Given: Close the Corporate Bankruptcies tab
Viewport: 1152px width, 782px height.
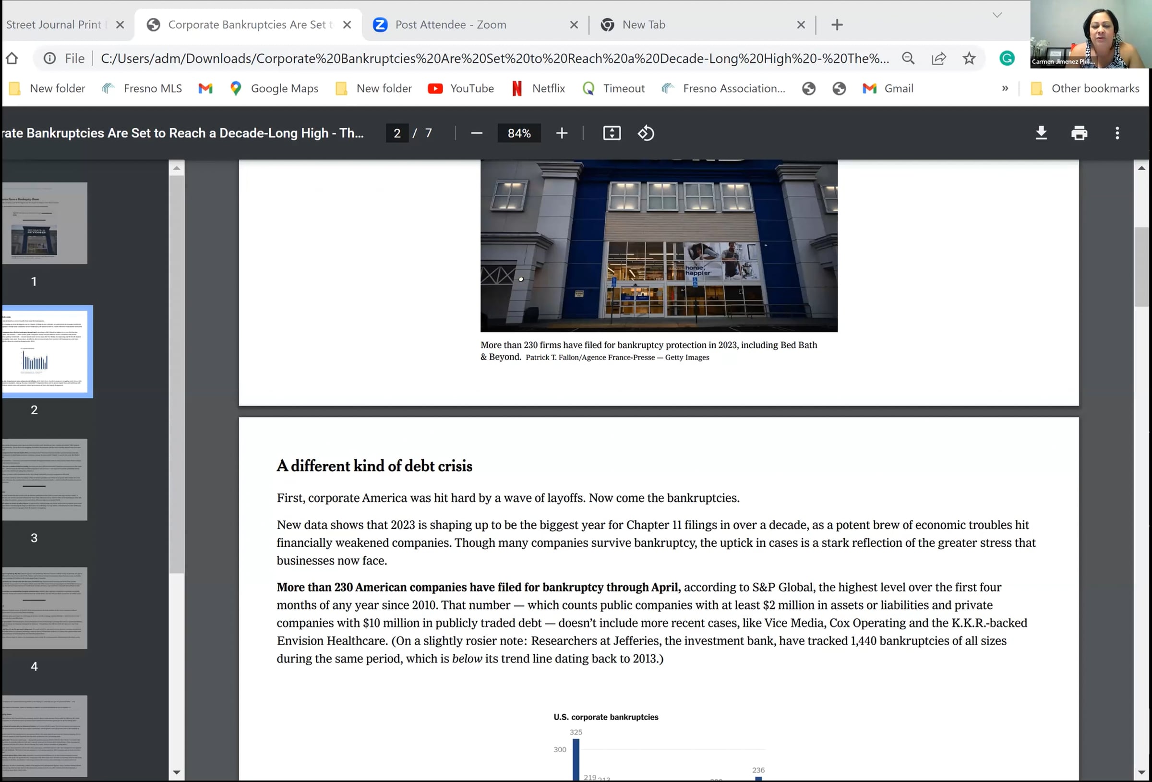Looking at the screenshot, I should point(347,25).
